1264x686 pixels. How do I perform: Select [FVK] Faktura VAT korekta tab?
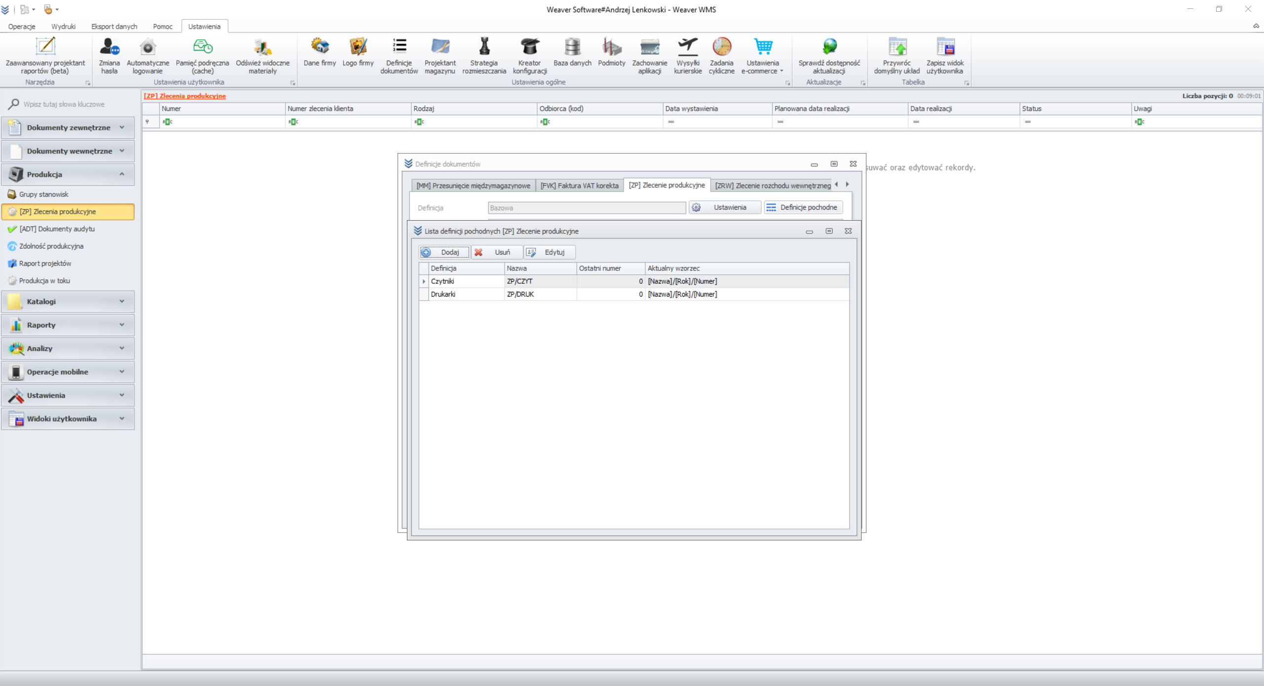[x=579, y=186]
